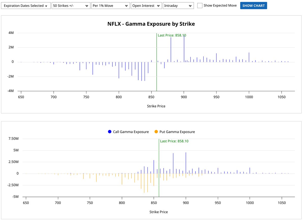Click the 1000 x-axis label in top chart
The width and height of the screenshot is (305, 220).
[249, 97]
